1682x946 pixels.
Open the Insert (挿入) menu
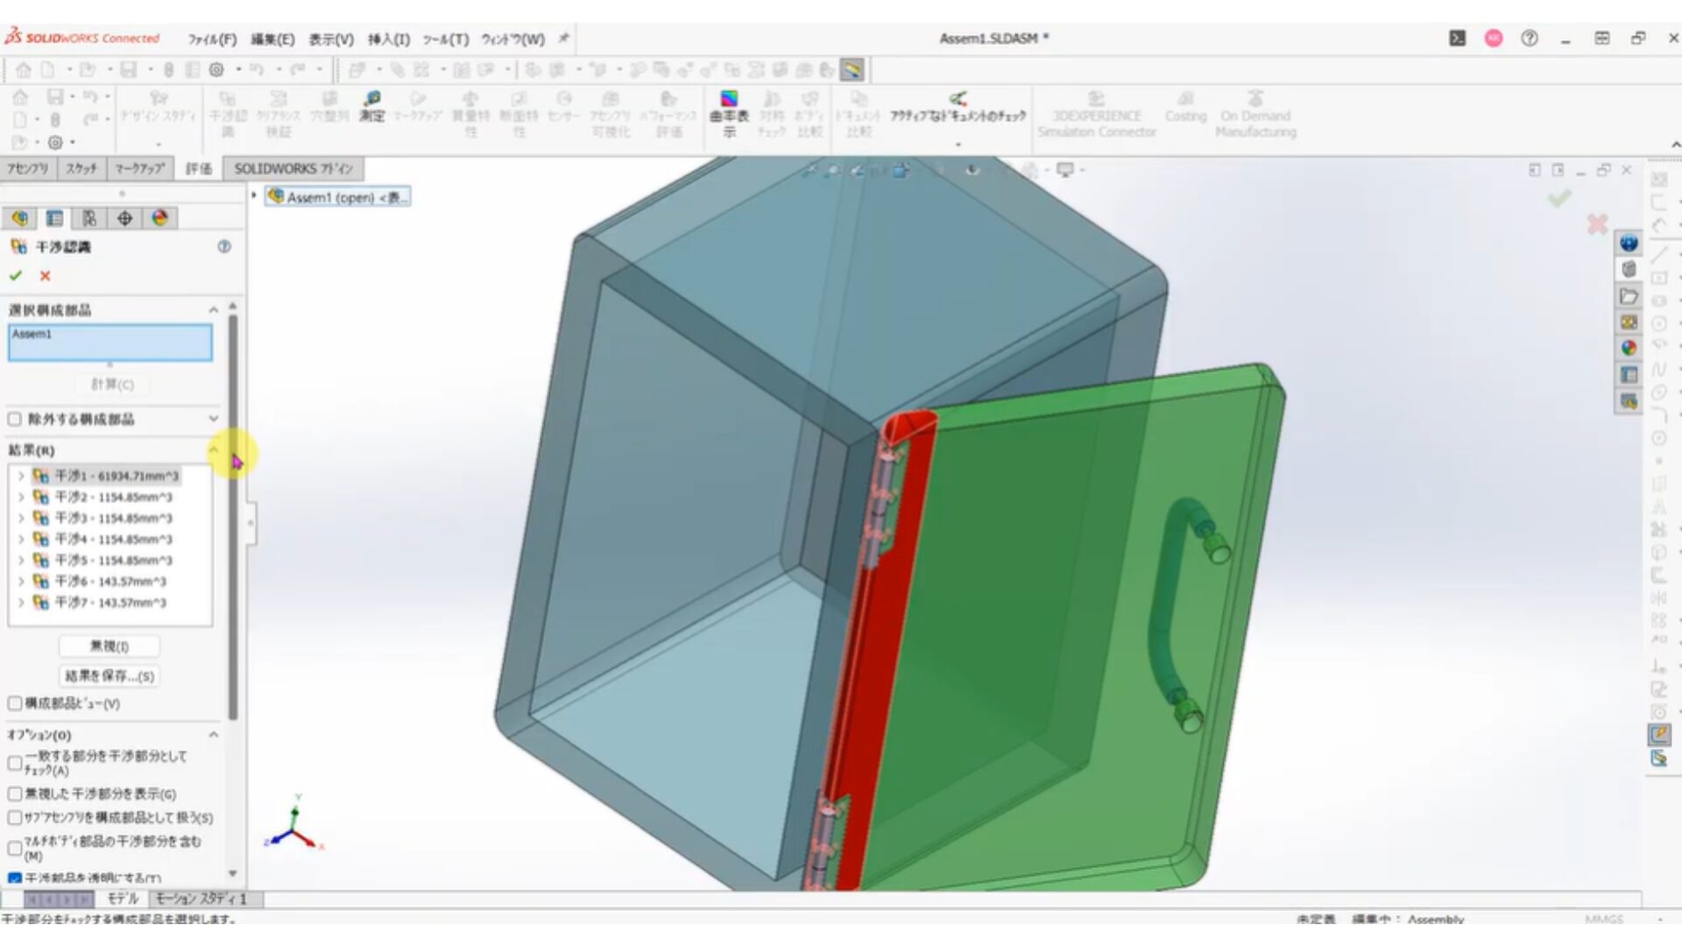tap(388, 39)
